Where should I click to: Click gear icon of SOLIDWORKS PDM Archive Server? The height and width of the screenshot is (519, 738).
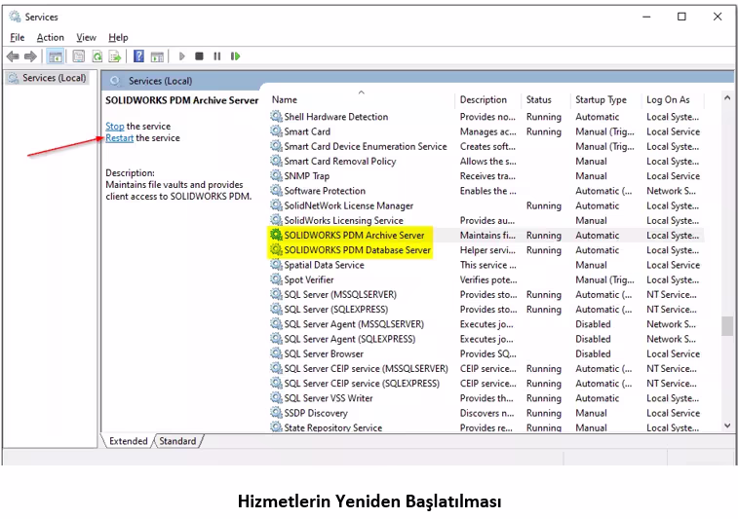(276, 235)
